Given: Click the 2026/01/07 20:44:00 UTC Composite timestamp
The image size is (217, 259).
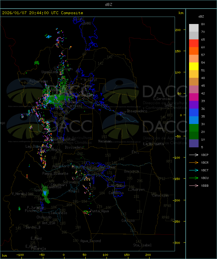Looking at the screenshot, I should (43, 13).
